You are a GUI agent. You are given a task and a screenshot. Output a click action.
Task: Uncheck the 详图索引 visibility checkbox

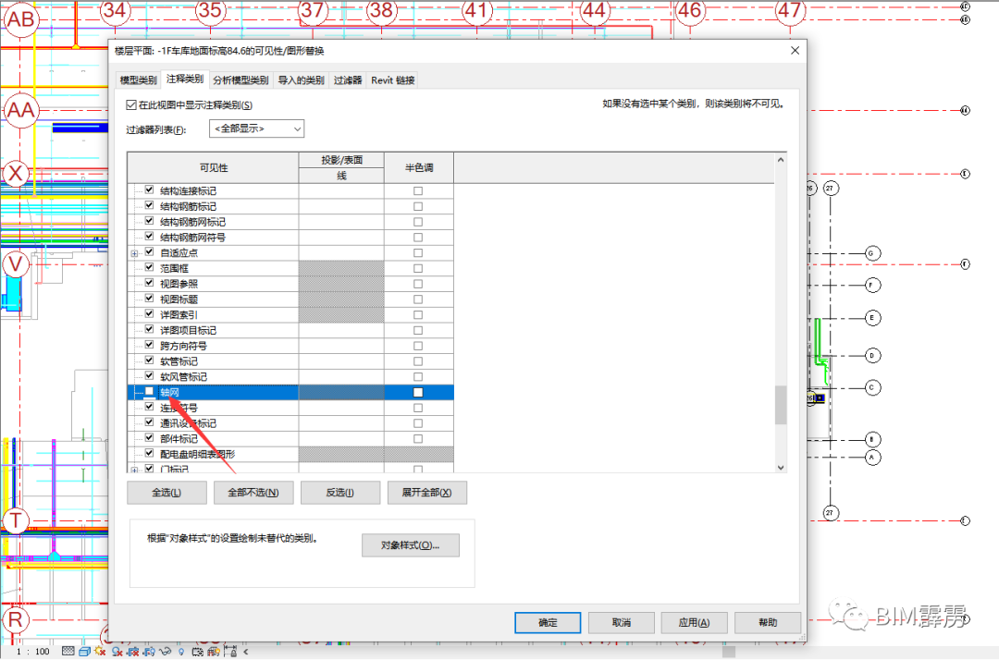149,314
